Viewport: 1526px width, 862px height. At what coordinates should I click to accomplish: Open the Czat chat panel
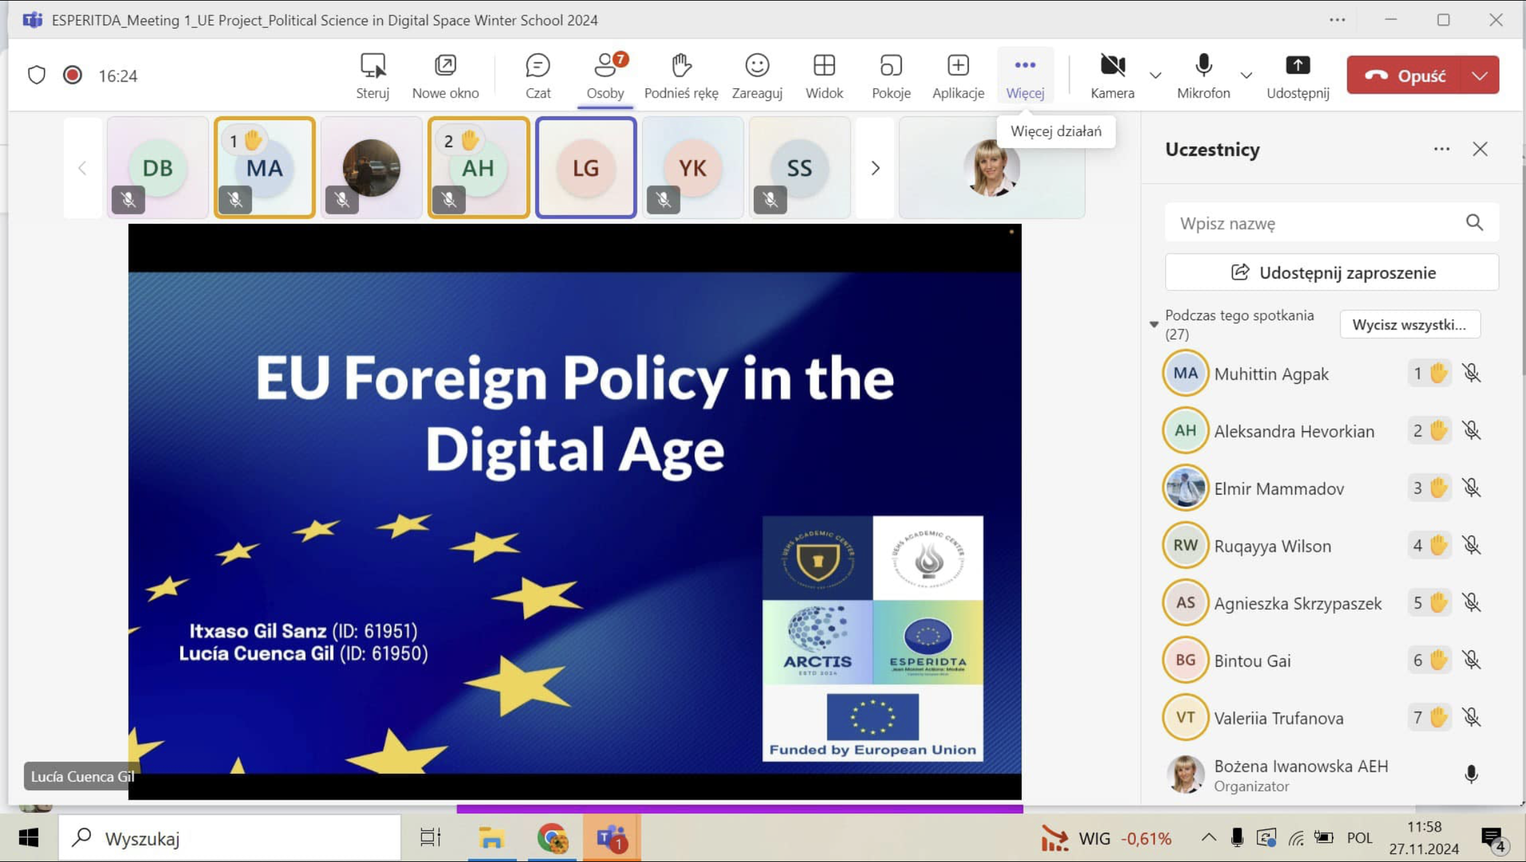537,75
